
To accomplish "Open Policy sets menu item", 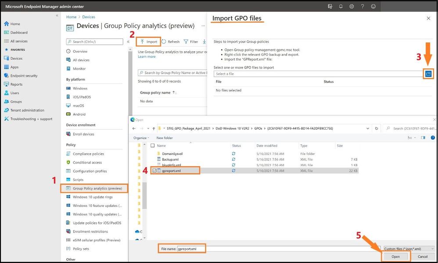I will [x=78, y=249].
